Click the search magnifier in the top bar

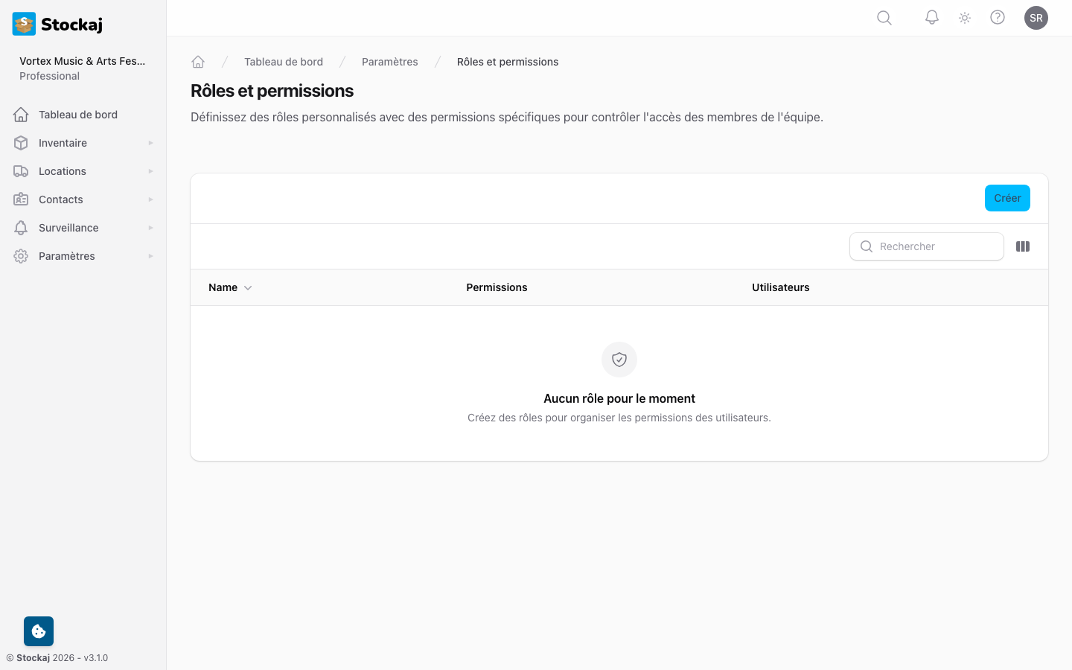(884, 18)
